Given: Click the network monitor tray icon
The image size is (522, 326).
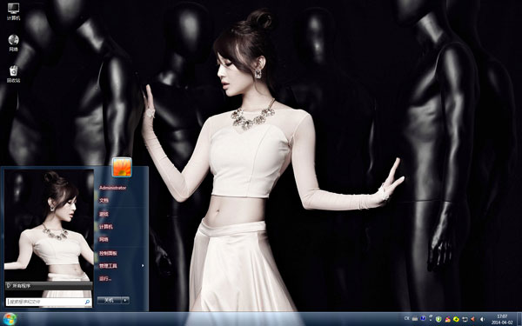Looking at the screenshot, I should pos(465,319).
